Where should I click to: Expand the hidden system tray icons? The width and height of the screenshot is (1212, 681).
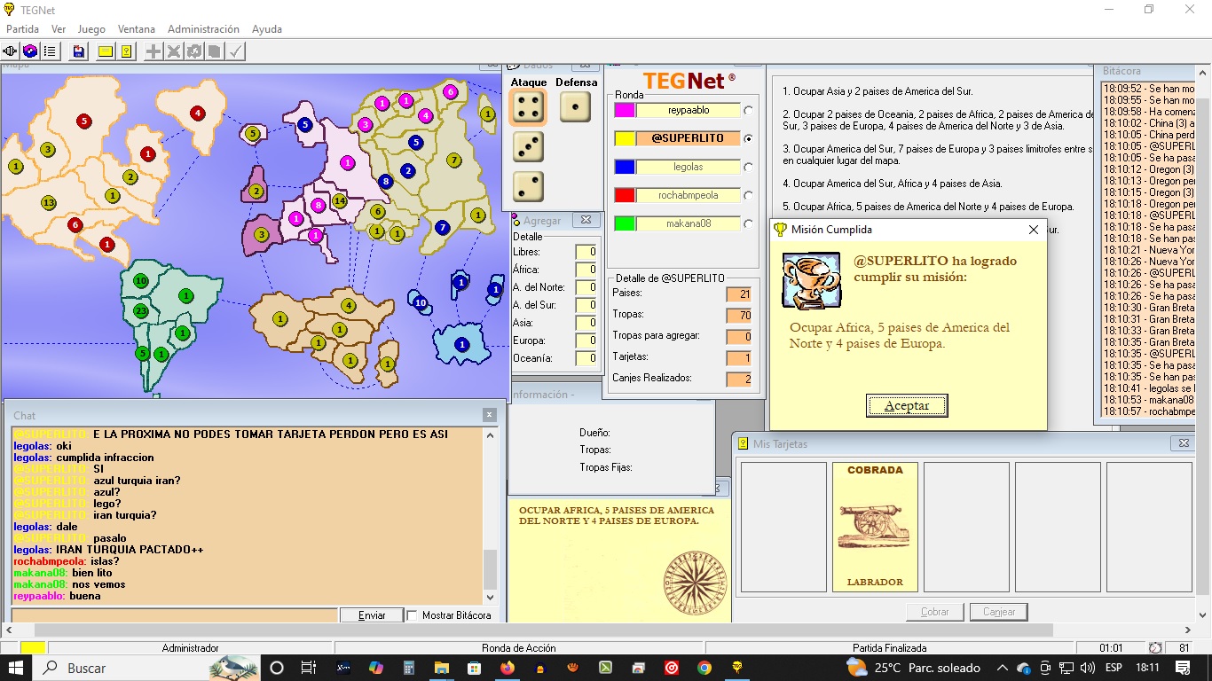point(1003,668)
